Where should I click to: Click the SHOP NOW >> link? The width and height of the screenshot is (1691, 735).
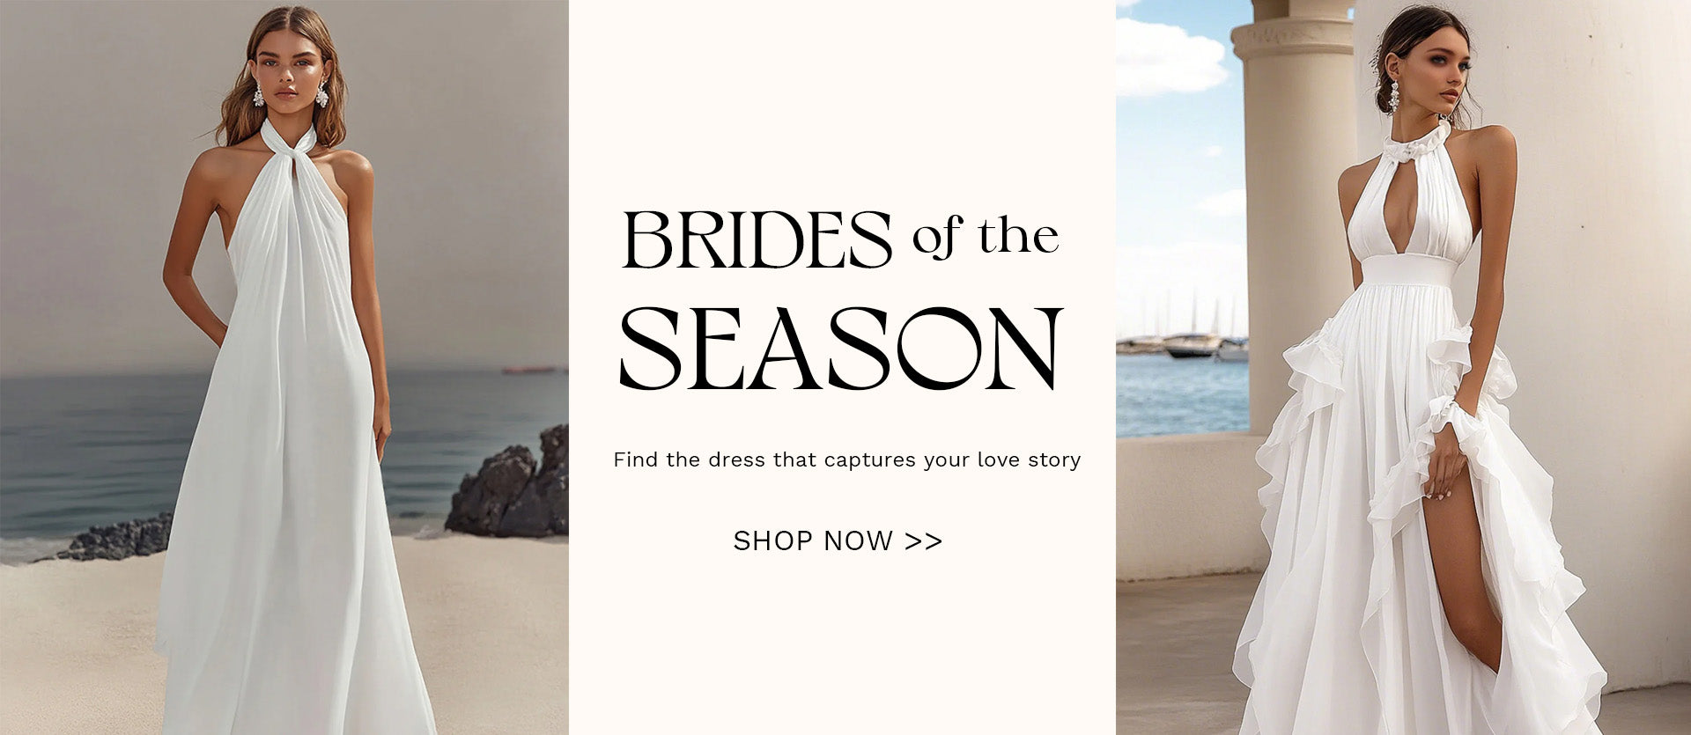(x=838, y=540)
